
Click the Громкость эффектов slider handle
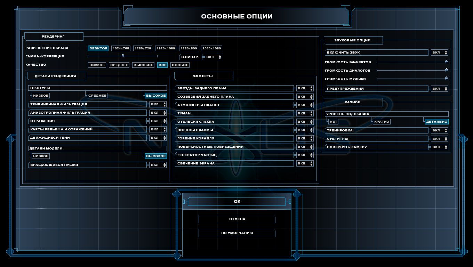[447, 62]
